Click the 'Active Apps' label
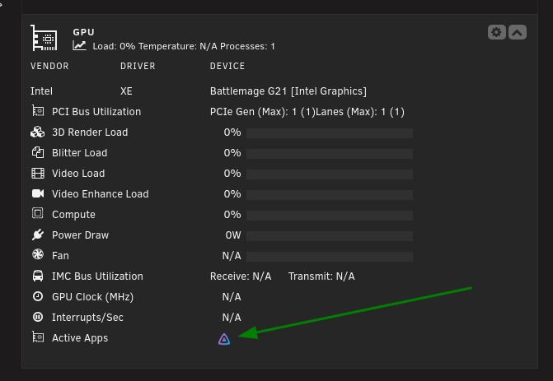Image resolution: width=553 pixels, height=381 pixels. coord(80,338)
